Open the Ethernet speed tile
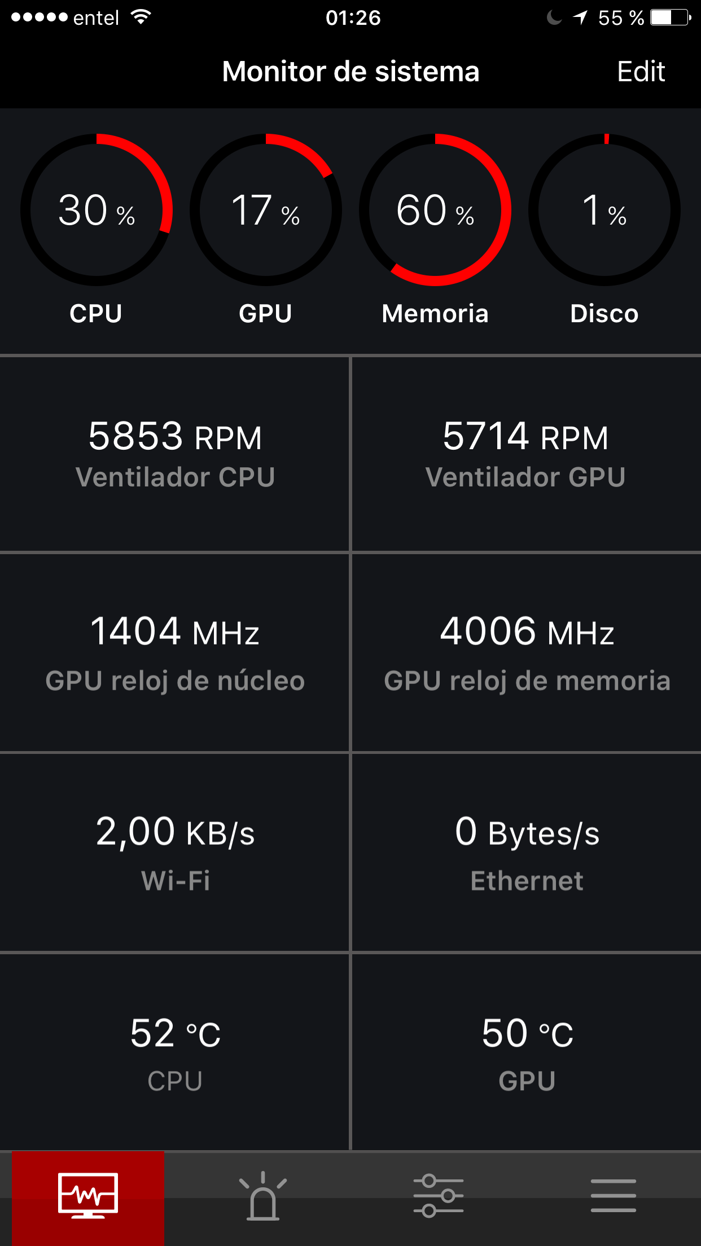 click(x=526, y=852)
